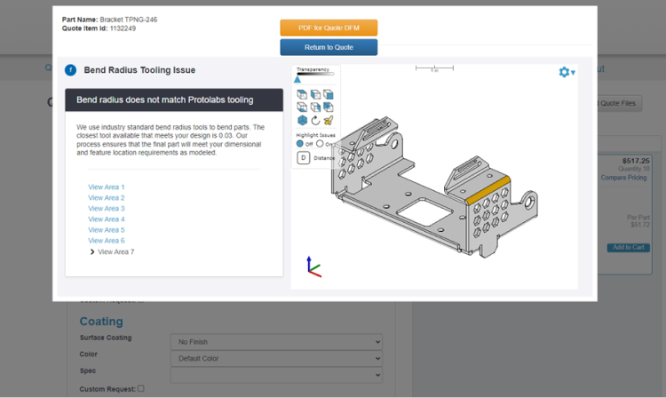
Task: Click the Return to Quote button
Action: (x=329, y=47)
